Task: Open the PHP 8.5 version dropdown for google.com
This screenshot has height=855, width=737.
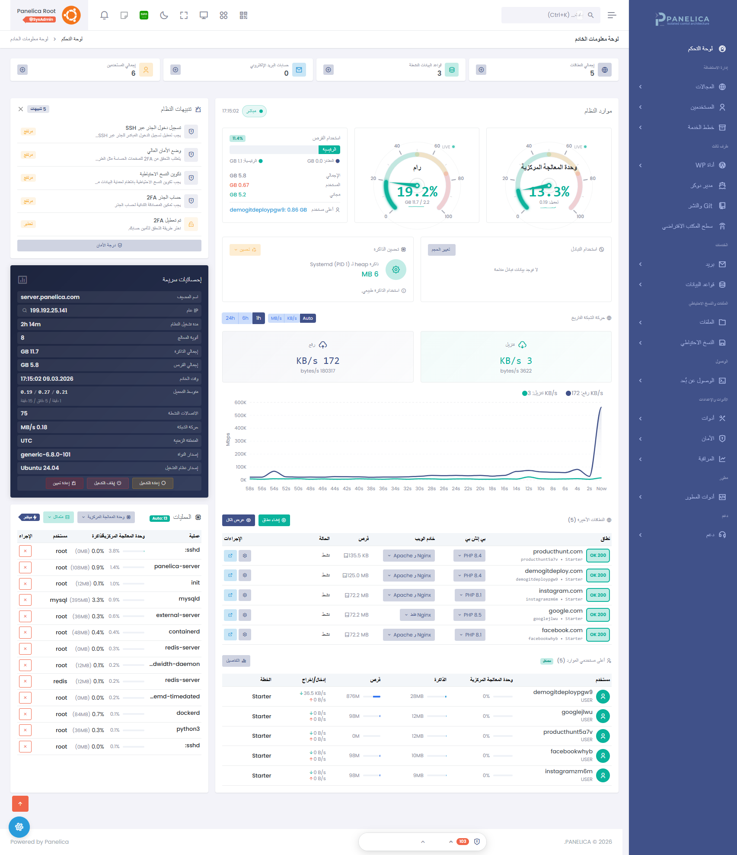Action: point(469,614)
